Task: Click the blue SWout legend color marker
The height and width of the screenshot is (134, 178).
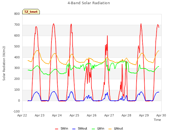Action: coord(74,129)
